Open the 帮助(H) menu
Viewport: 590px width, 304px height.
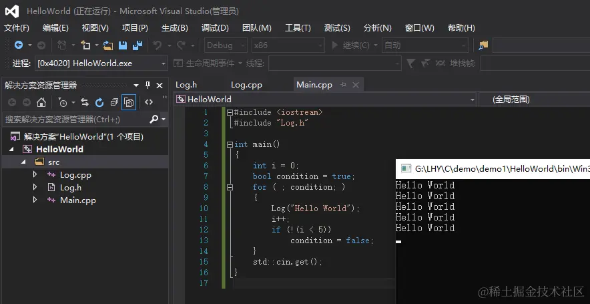(x=461, y=28)
